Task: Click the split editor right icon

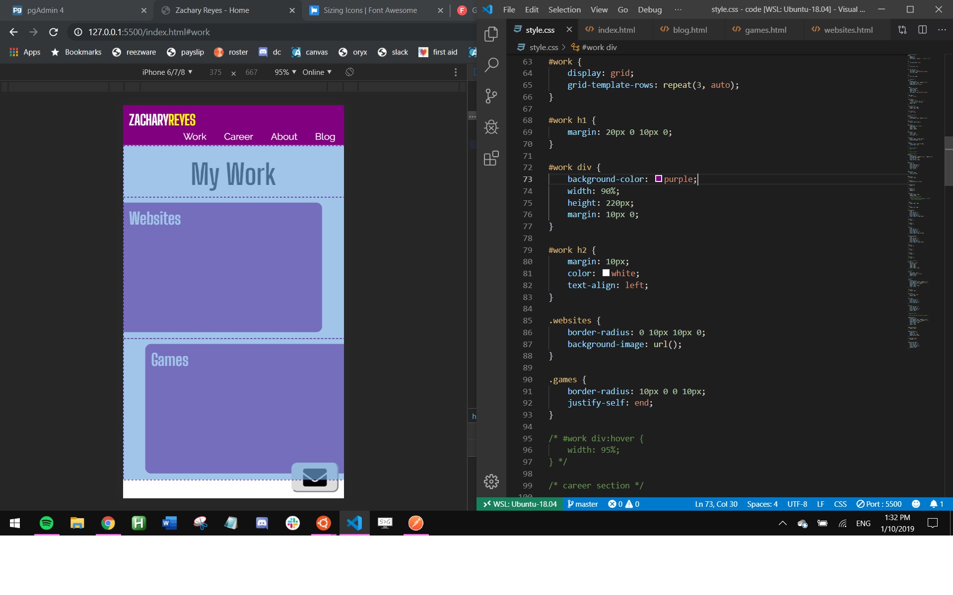Action: pos(922,30)
